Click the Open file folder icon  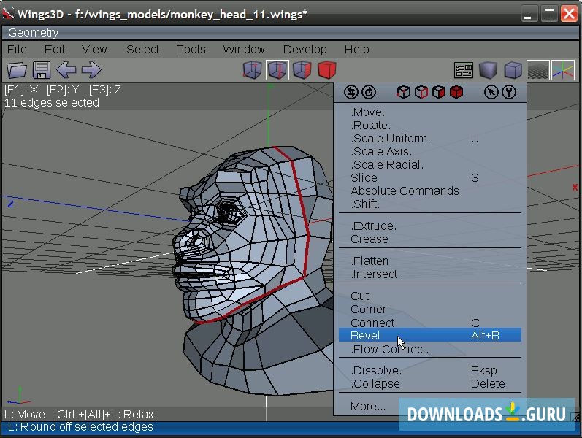point(17,70)
